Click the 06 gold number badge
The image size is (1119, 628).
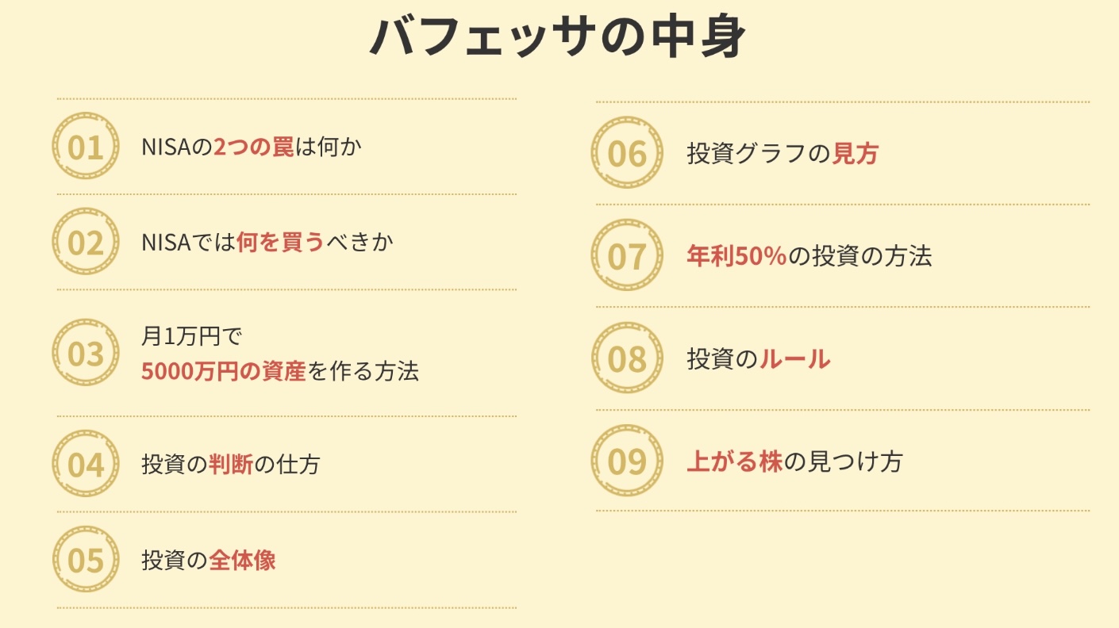pos(627,154)
